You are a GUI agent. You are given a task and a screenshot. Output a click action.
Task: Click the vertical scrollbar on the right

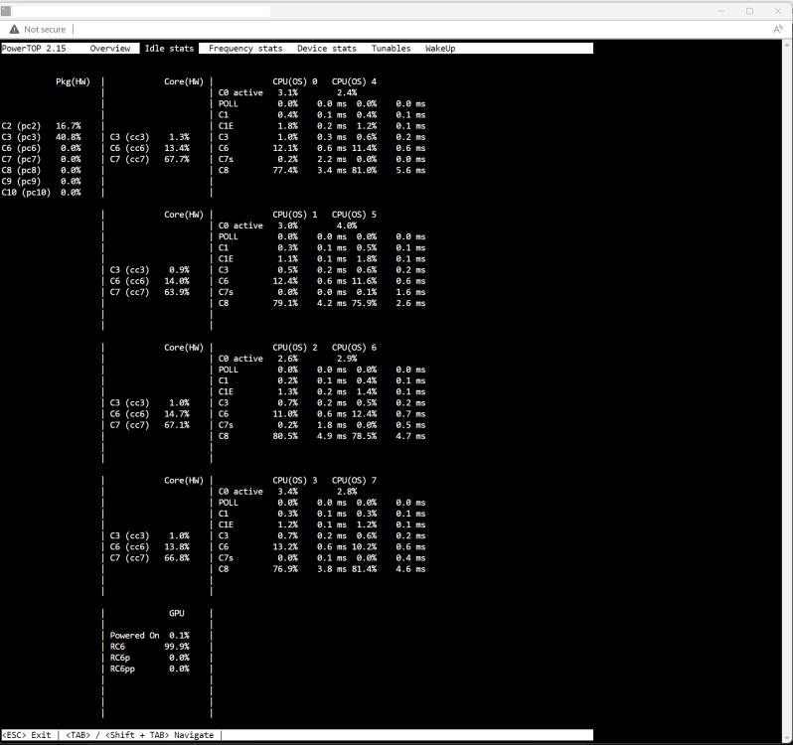[787, 389]
